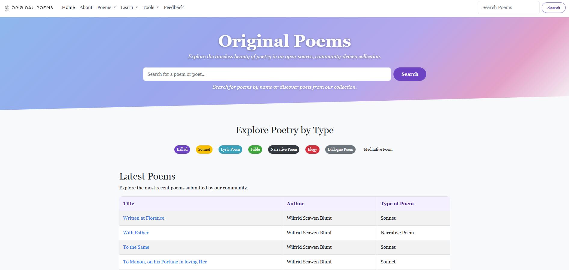Go to the About page
This screenshot has height=270, width=569.
tap(86, 7)
